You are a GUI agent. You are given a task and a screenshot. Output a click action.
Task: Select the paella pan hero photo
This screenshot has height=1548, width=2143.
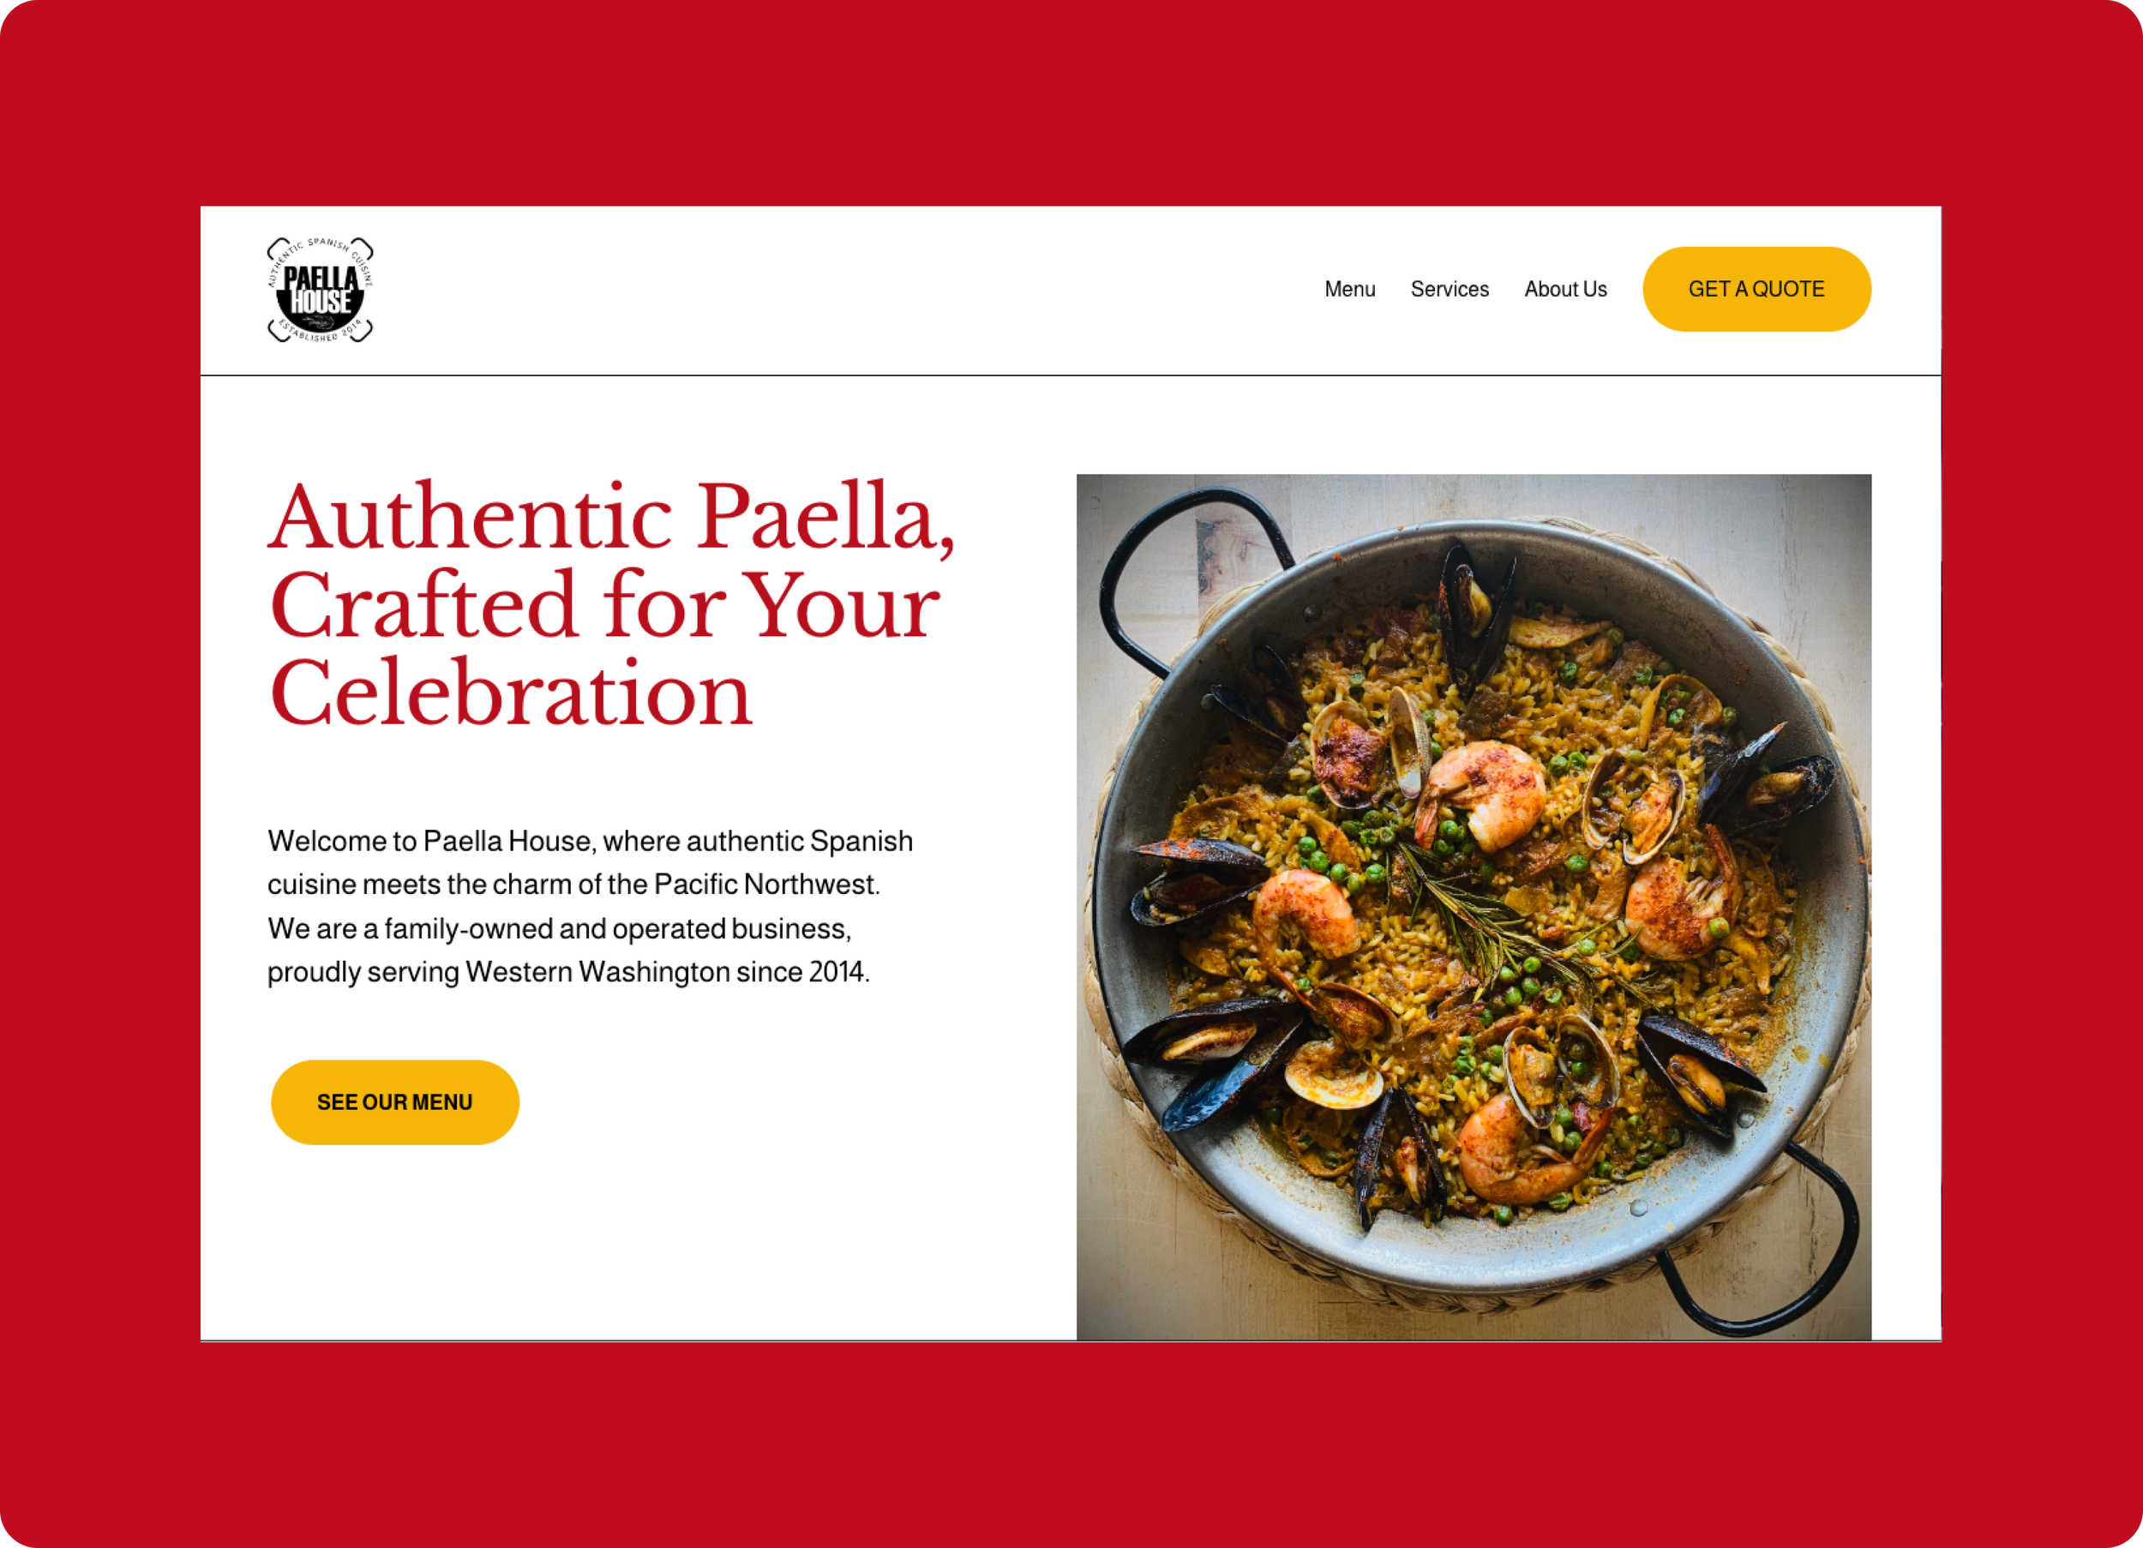click(1473, 906)
